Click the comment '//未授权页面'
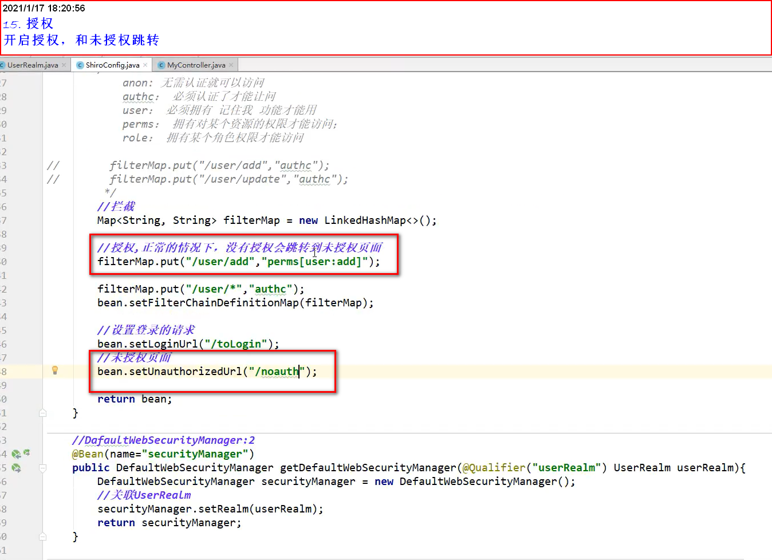Viewport: 772px width, 560px height. pos(134,358)
